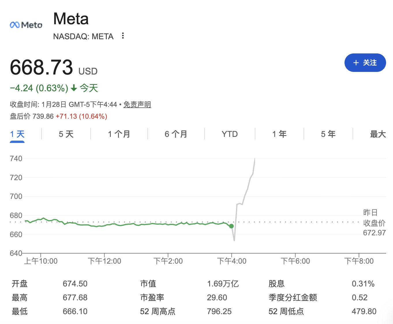
Task: Click the after-hours price change indicator
Action: pos(81,116)
